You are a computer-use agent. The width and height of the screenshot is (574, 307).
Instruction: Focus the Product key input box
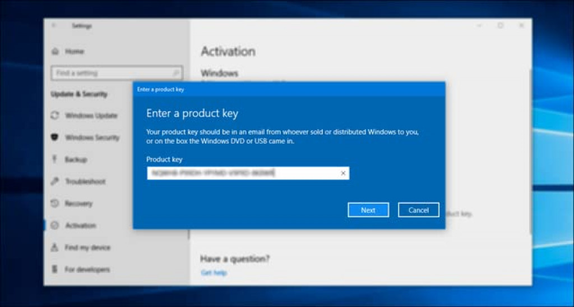click(248, 173)
